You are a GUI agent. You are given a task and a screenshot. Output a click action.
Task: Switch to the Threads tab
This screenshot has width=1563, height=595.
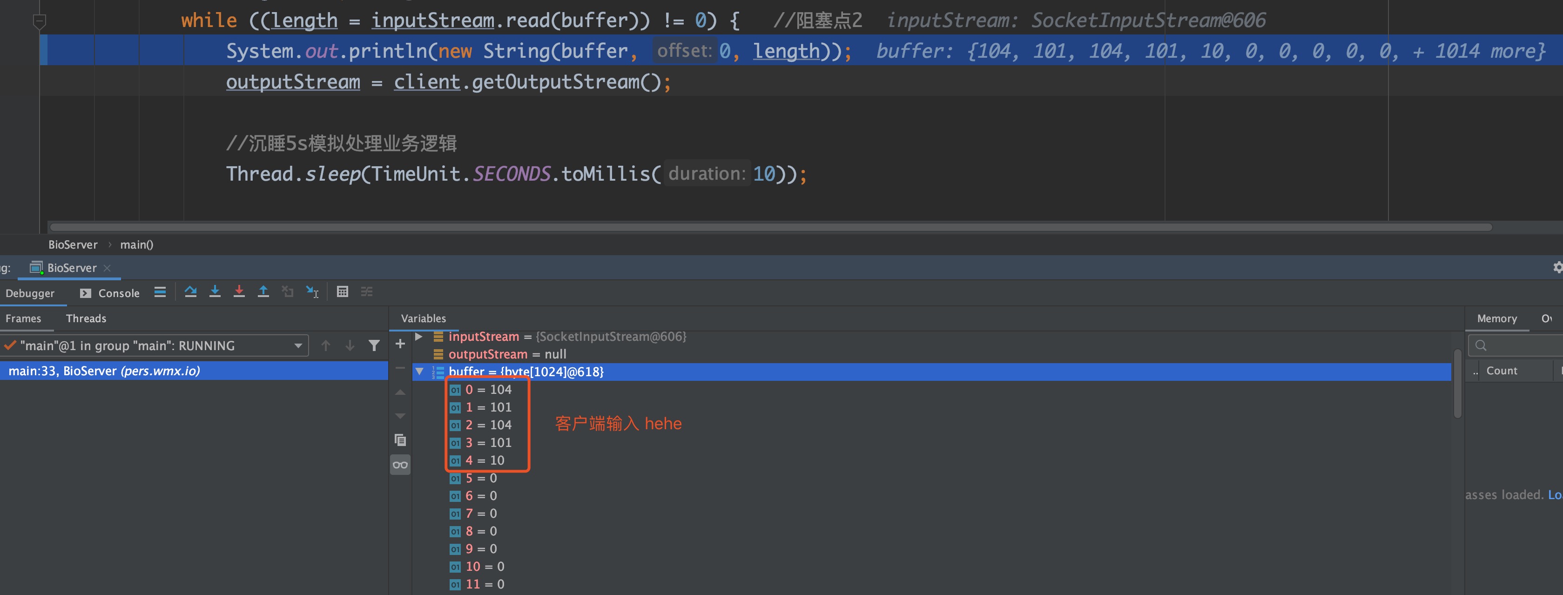coord(86,319)
